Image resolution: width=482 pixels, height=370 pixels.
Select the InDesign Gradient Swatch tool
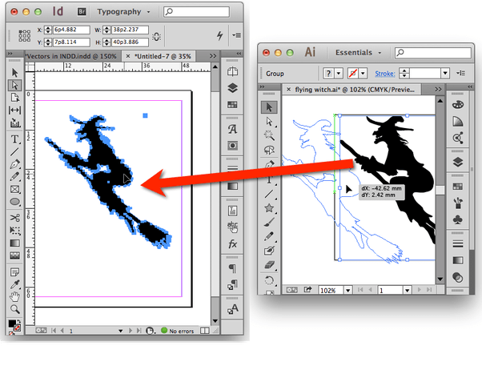pyautogui.click(x=14, y=243)
